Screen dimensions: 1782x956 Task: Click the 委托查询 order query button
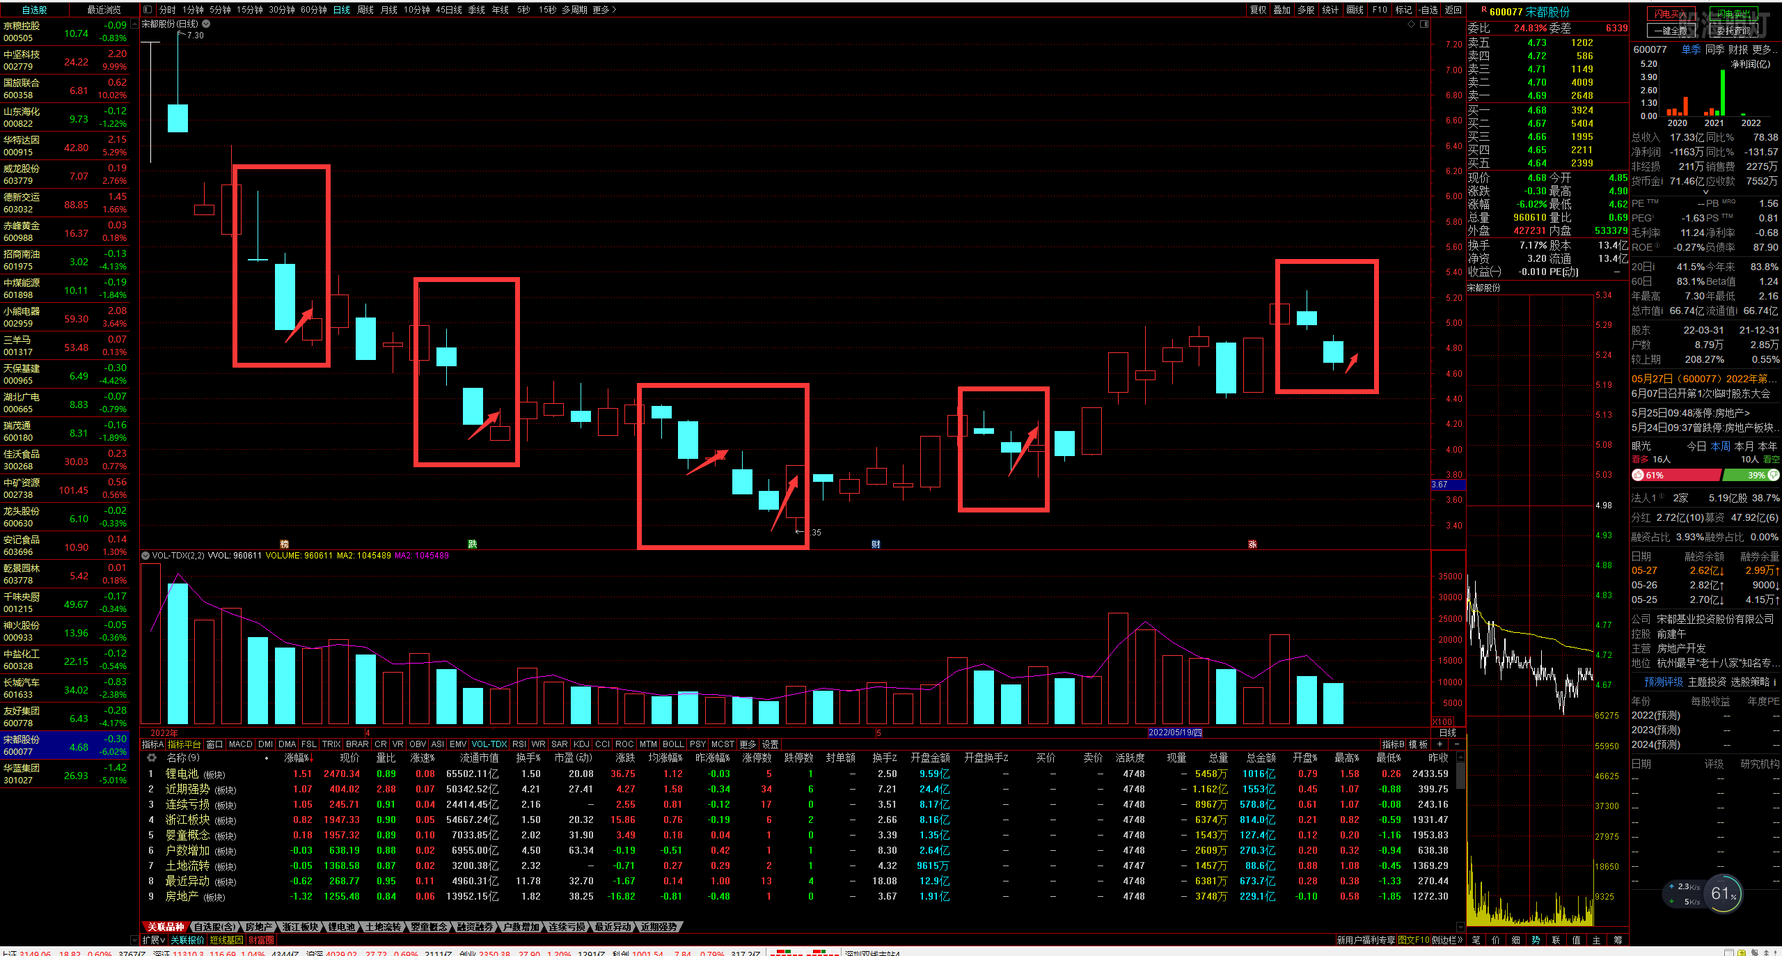(1733, 31)
